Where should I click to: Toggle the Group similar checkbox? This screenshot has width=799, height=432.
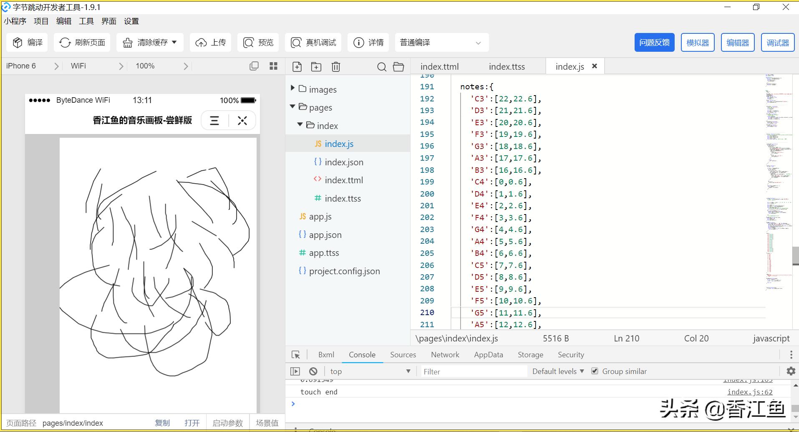(595, 371)
